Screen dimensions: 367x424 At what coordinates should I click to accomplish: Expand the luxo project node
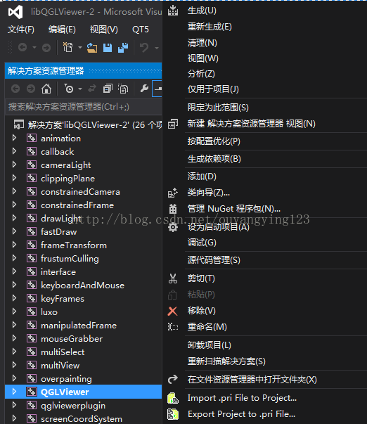tap(14, 311)
